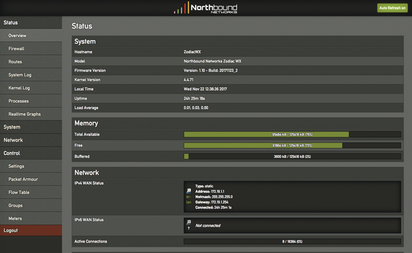Screen dimensions: 412x253
Task: Click the Gateway 172.19.1.254 line
Action: [211, 202]
